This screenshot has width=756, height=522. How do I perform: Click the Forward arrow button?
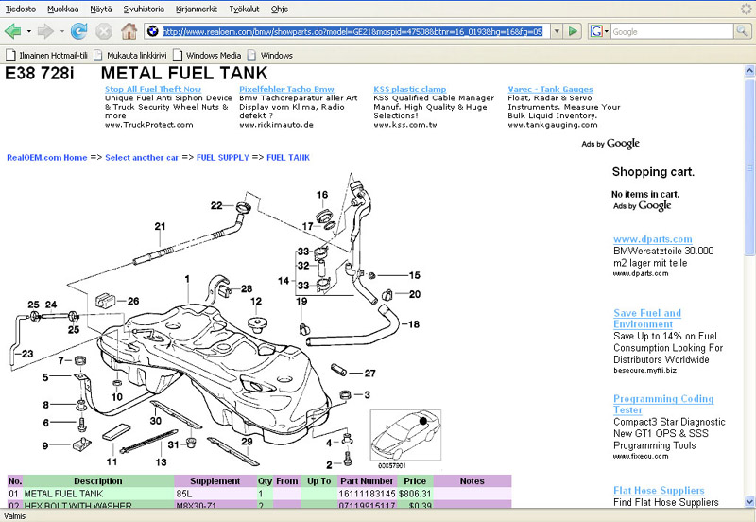click(x=44, y=31)
